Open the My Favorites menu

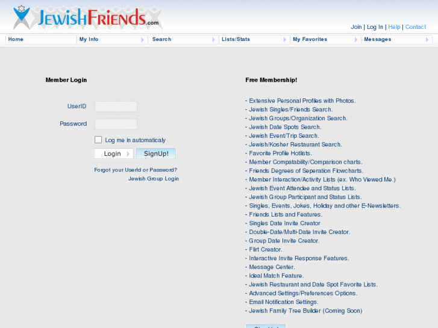pos(325,39)
